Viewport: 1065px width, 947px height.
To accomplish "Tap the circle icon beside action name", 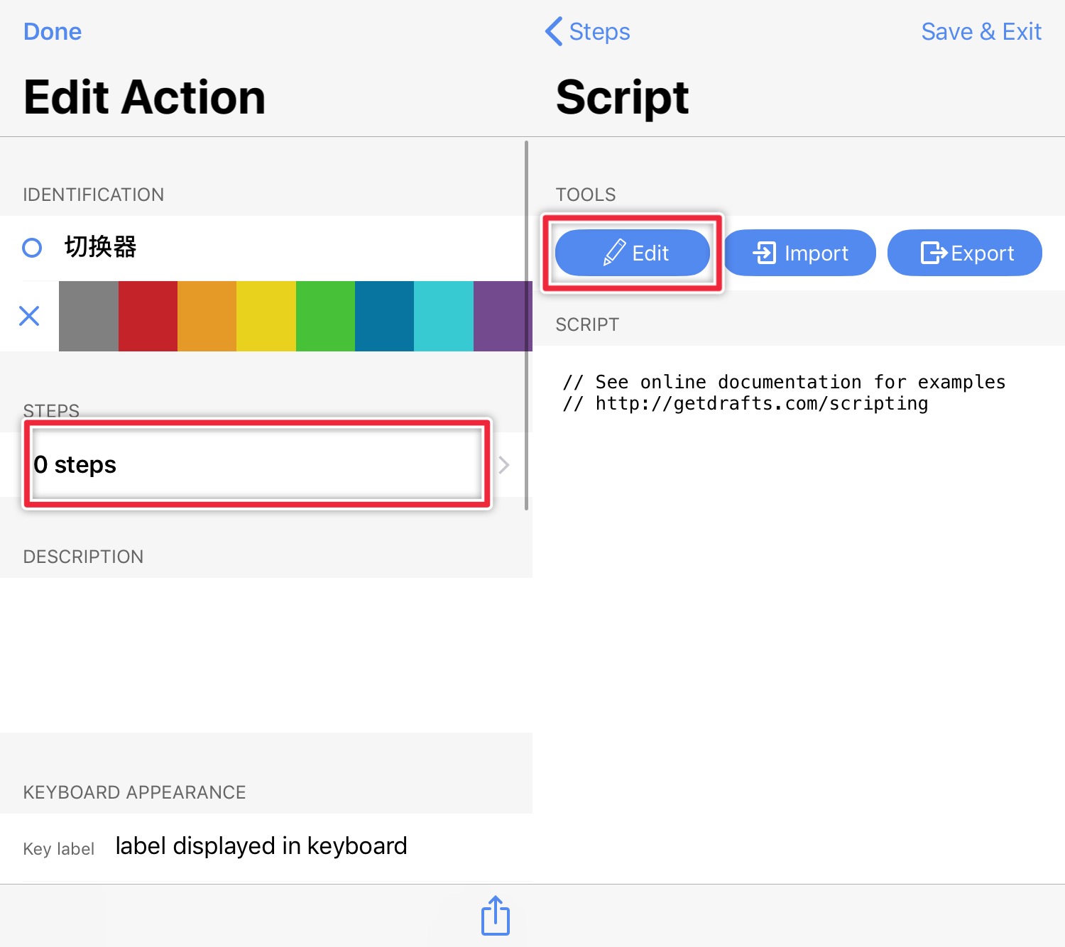I will tap(32, 248).
